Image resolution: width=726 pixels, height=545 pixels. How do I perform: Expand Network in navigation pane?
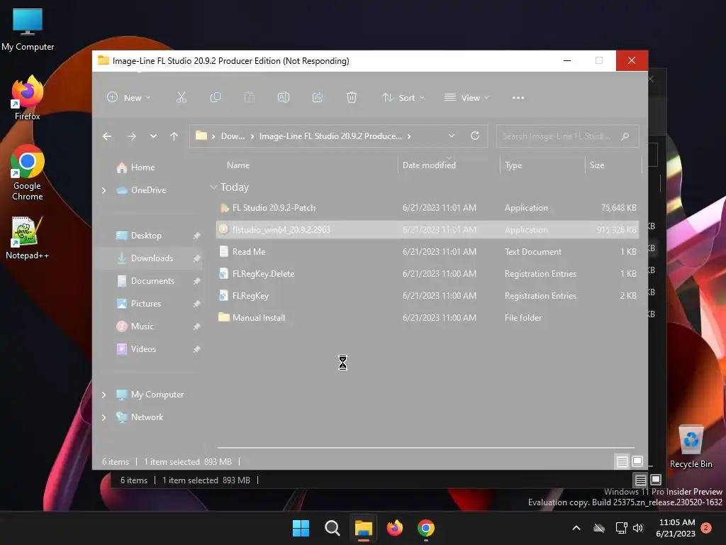[x=104, y=417]
